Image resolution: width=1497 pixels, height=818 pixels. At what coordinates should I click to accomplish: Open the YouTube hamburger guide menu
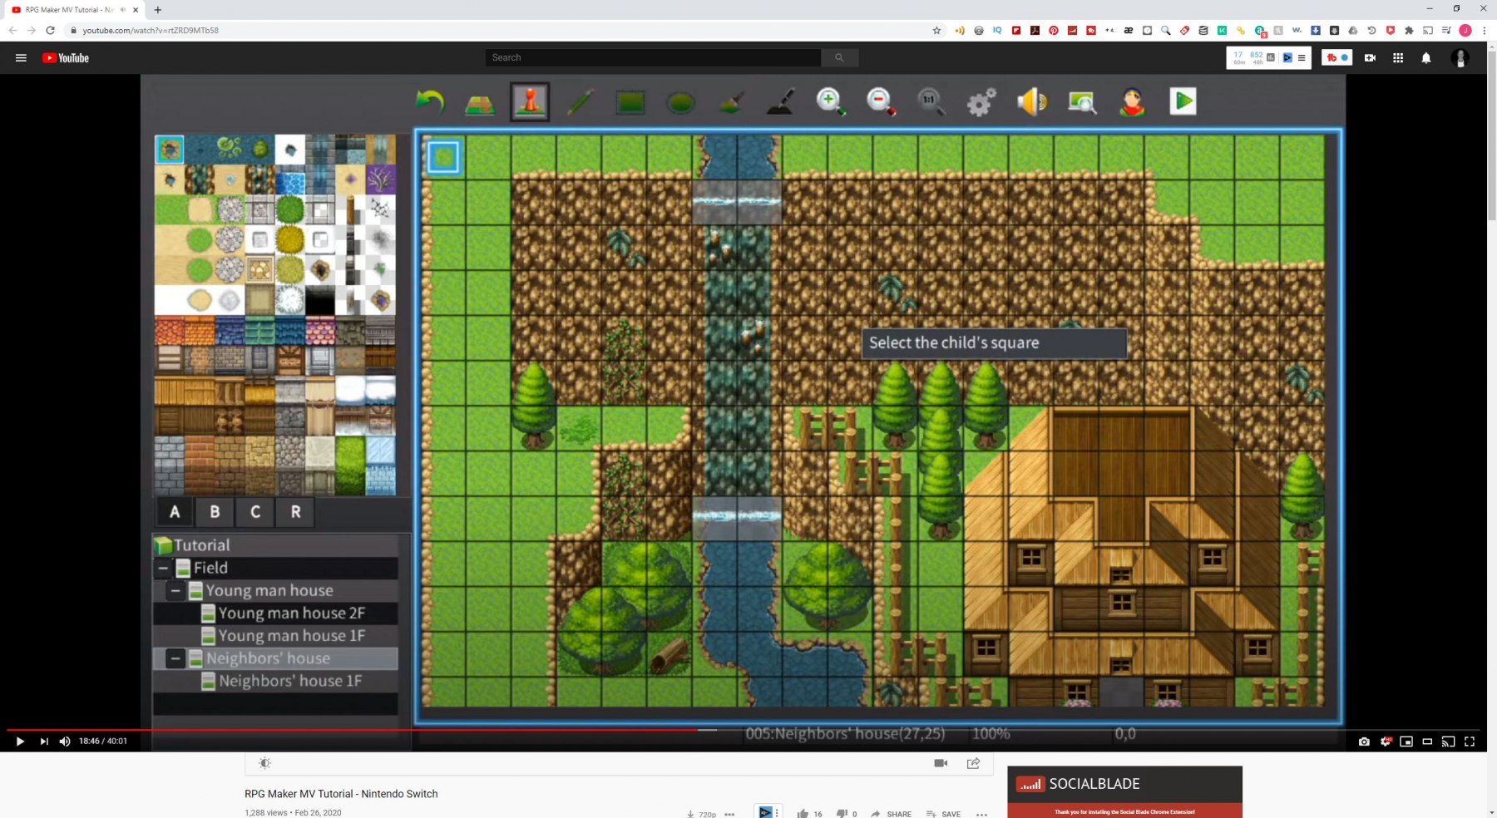click(21, 57)
